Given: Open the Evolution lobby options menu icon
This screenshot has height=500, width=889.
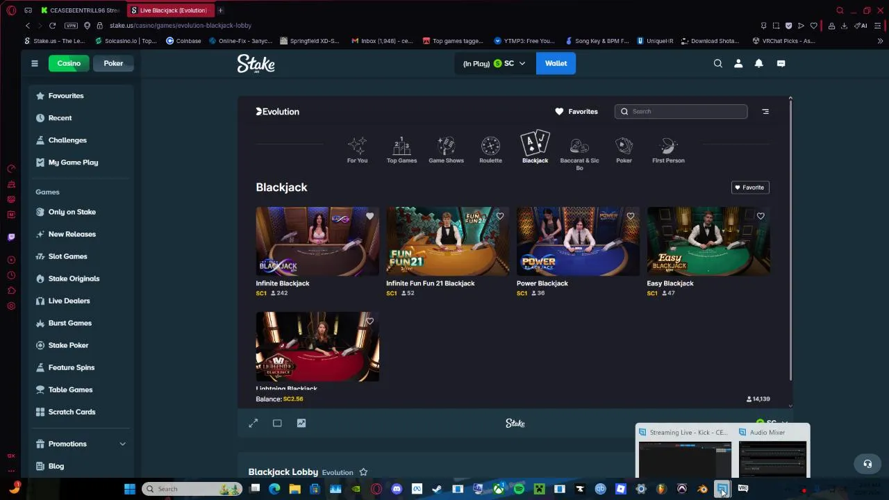Looking at the screenshot, I should click(765, 111).
